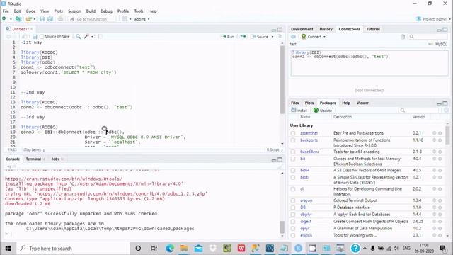Screen dimensions: 453x255
Task: Click the Windows taskbar search box
Action: coord(73,249)
